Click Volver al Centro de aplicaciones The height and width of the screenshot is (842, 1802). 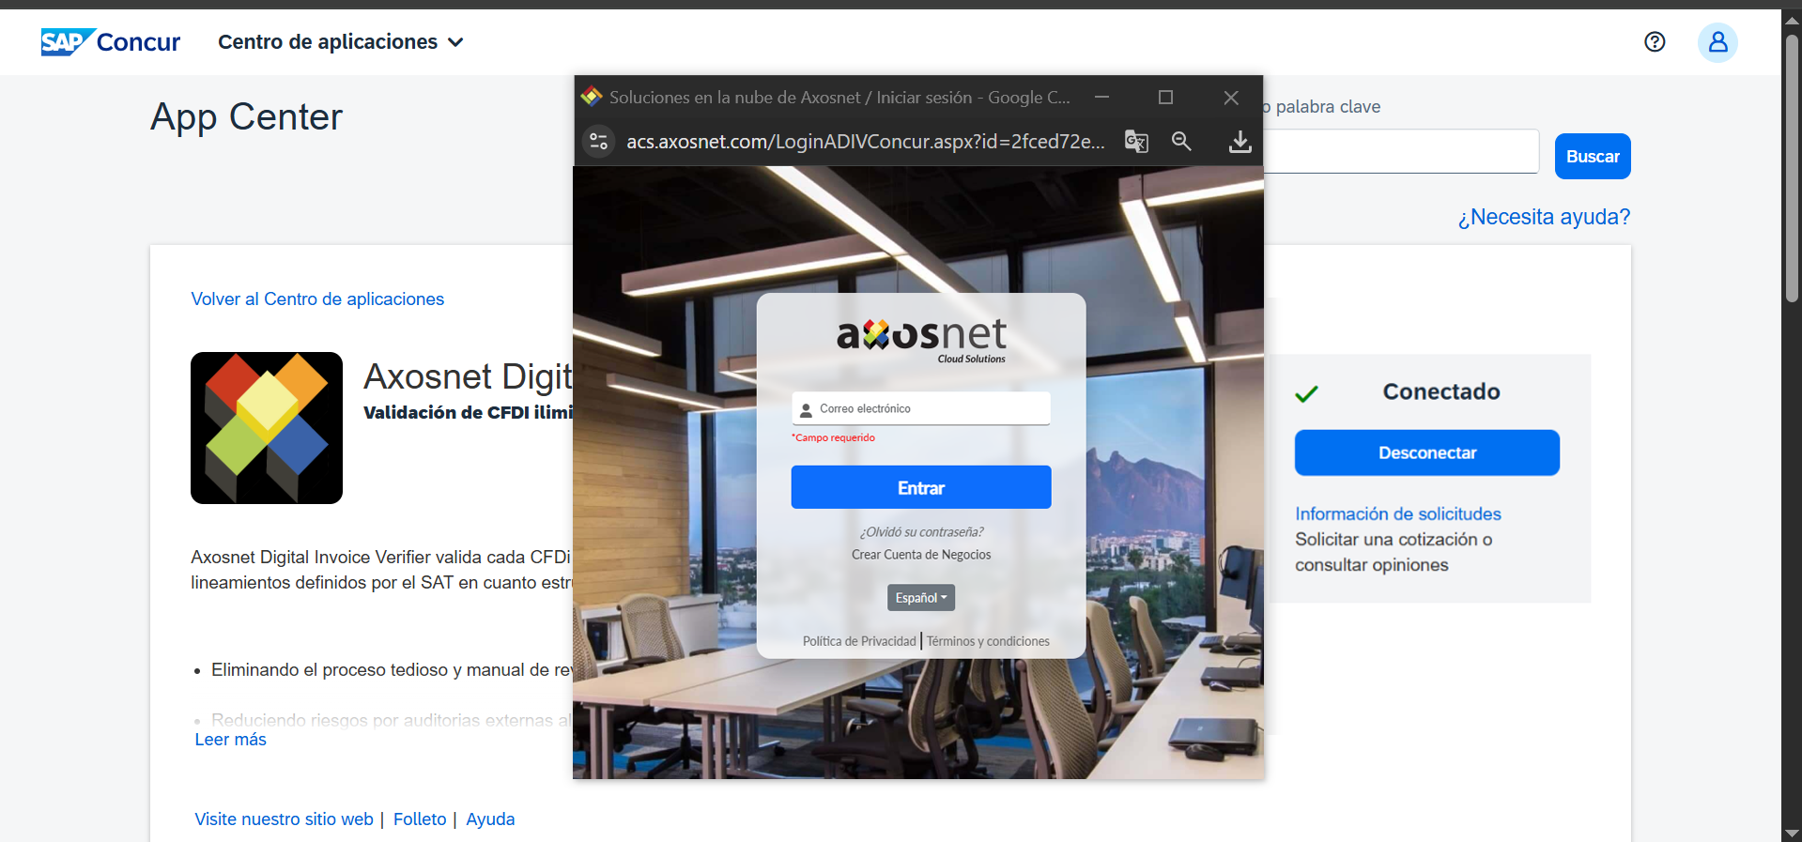pos(317,299)
